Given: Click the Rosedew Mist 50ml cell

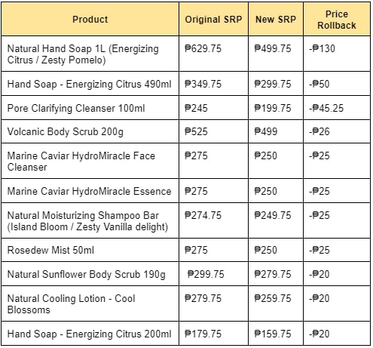Looking at the screenshot, I should click(x=90, y=250).
